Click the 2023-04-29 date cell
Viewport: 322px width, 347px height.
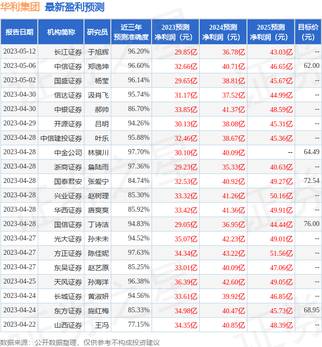click(x=19, y=123)
